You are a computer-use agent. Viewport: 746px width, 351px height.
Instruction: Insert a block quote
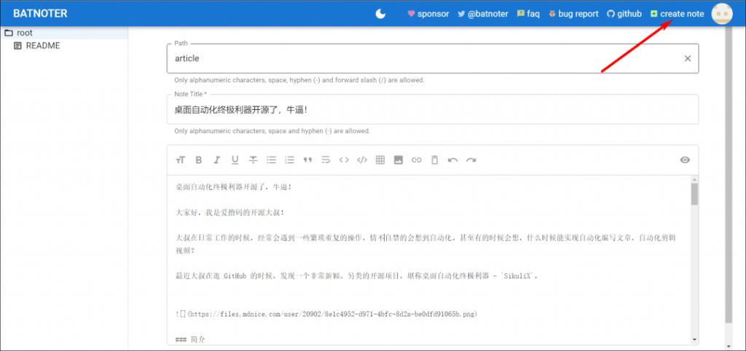308,160
